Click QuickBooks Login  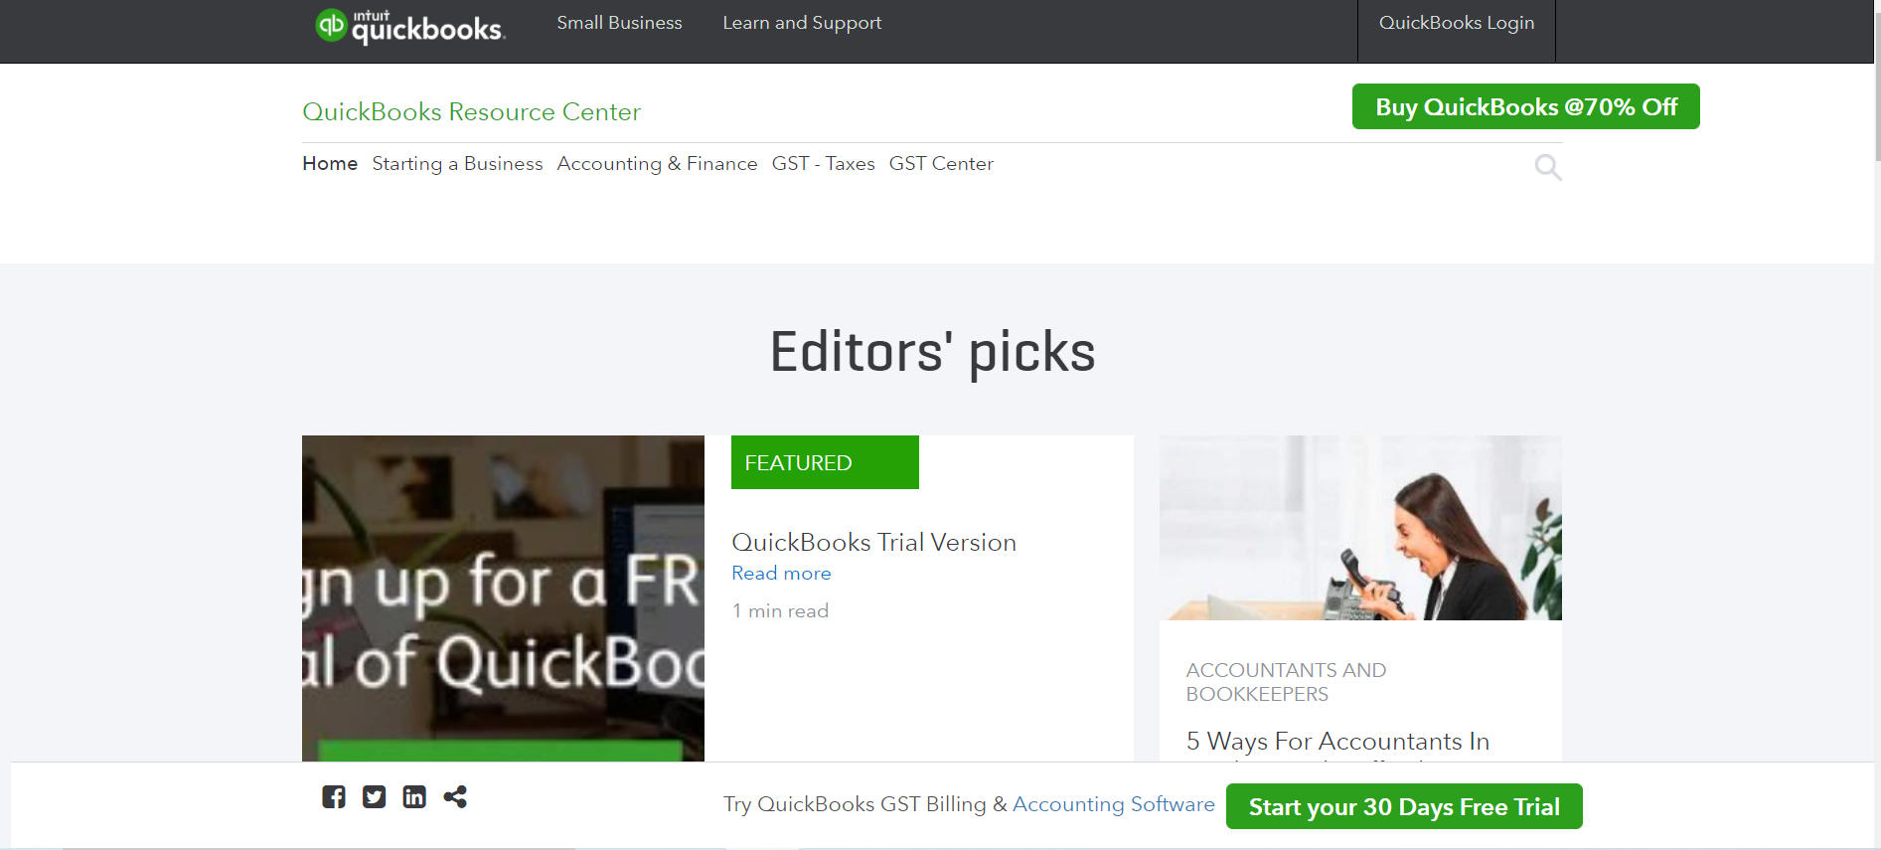1456,23
